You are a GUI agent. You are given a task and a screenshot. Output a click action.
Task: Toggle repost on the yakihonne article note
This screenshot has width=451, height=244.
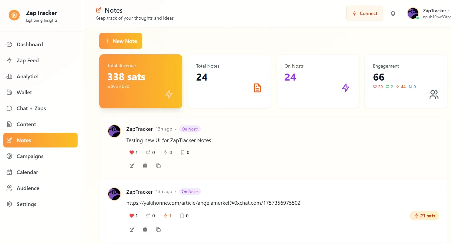(150, 216)
